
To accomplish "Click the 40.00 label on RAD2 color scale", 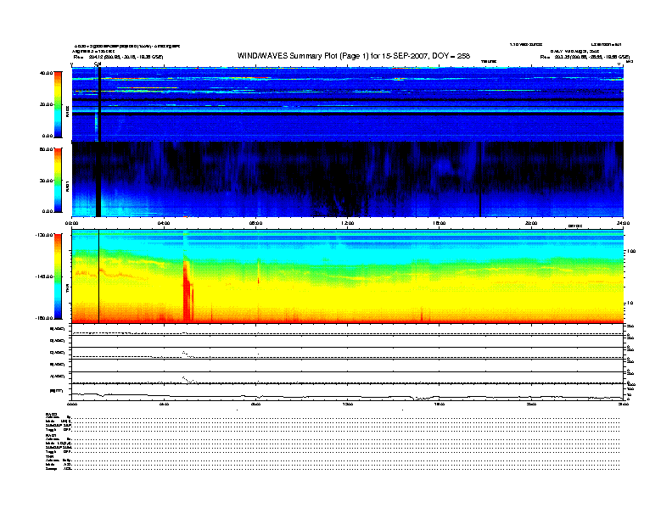I will (46, 73).
